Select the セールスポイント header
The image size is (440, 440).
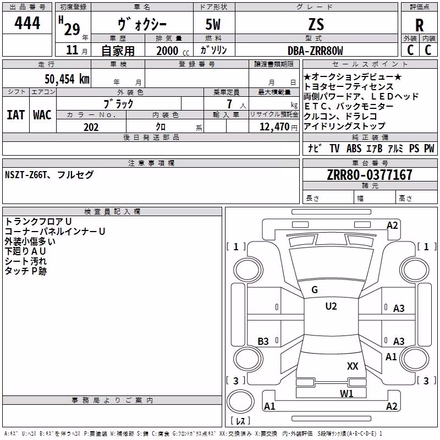370,64
